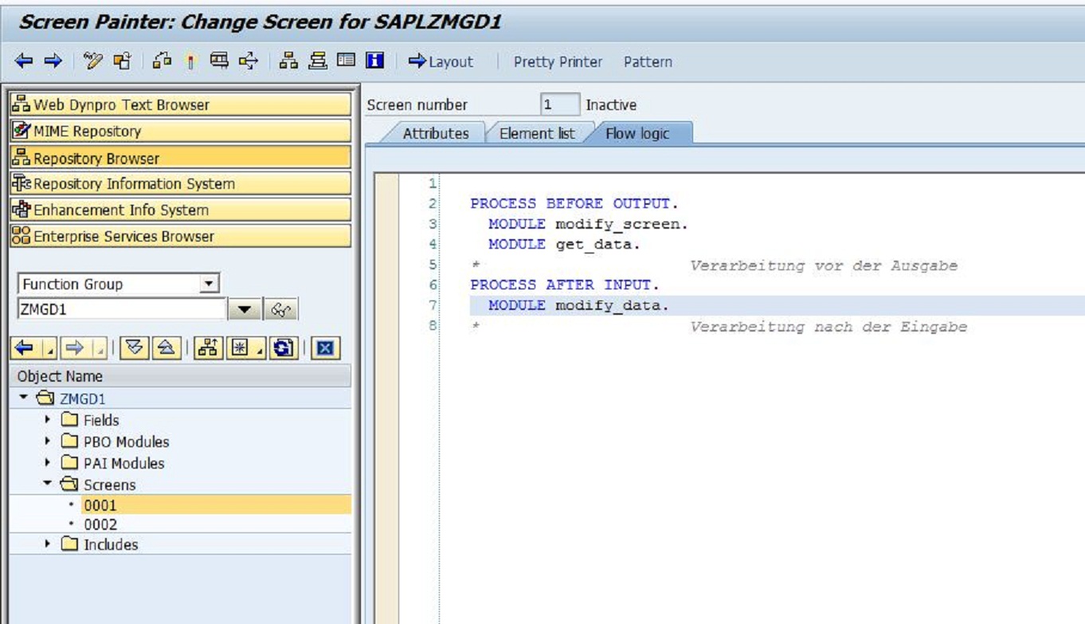This screenshot has width=1085, height=624.
Task: Click the Display Superordinate Object List icon
Action: coord(208,348)
